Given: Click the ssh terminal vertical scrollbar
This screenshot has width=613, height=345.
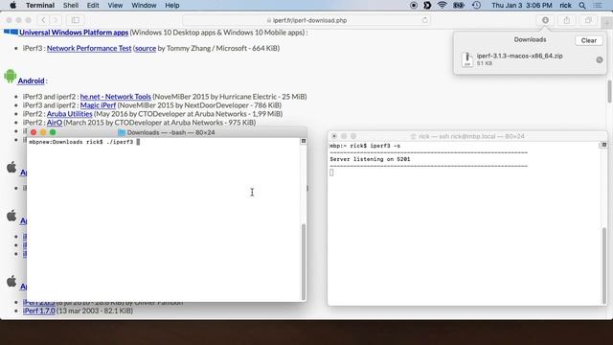Looking at the screenshot, I should [604, 264].
